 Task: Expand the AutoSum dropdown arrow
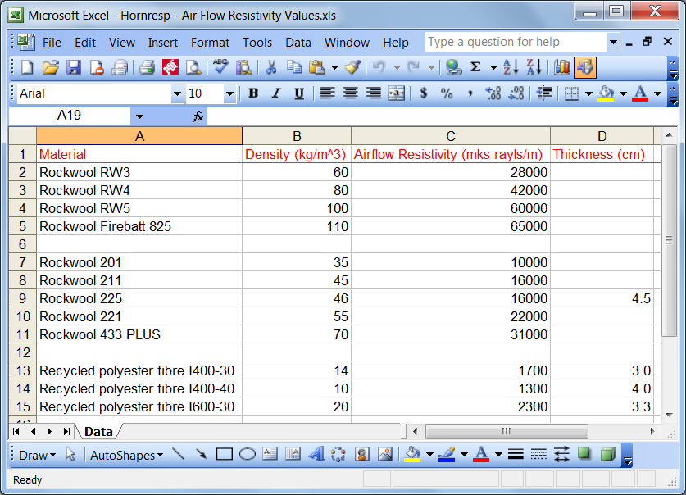[x=493, y=68]
